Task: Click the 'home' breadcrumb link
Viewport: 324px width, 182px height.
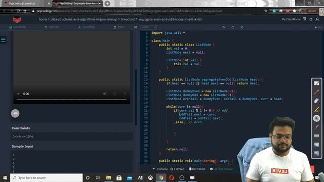Action: point(43,19)
